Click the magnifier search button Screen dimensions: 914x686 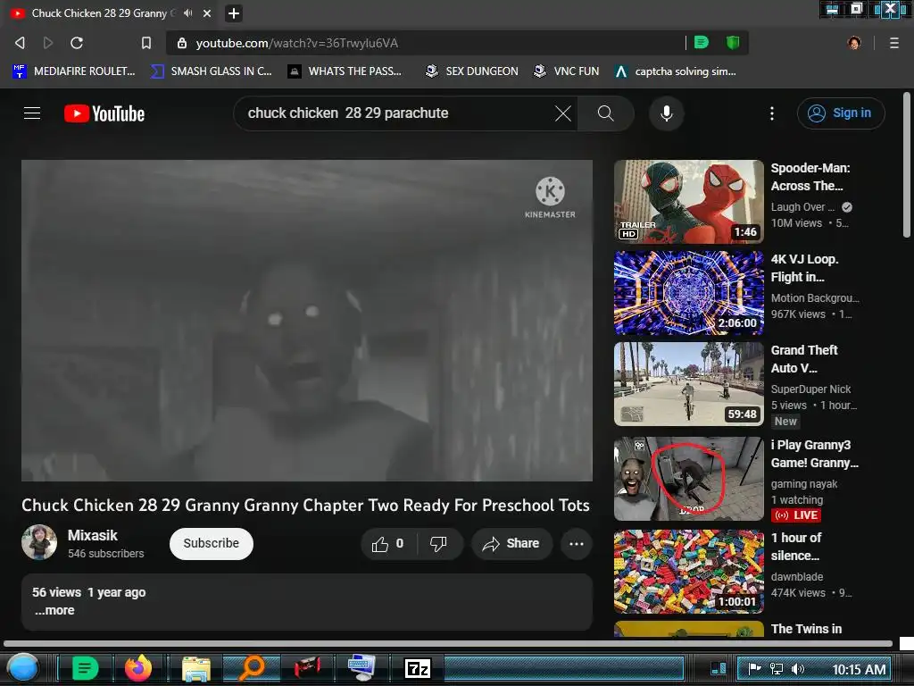tap(606, 113)
